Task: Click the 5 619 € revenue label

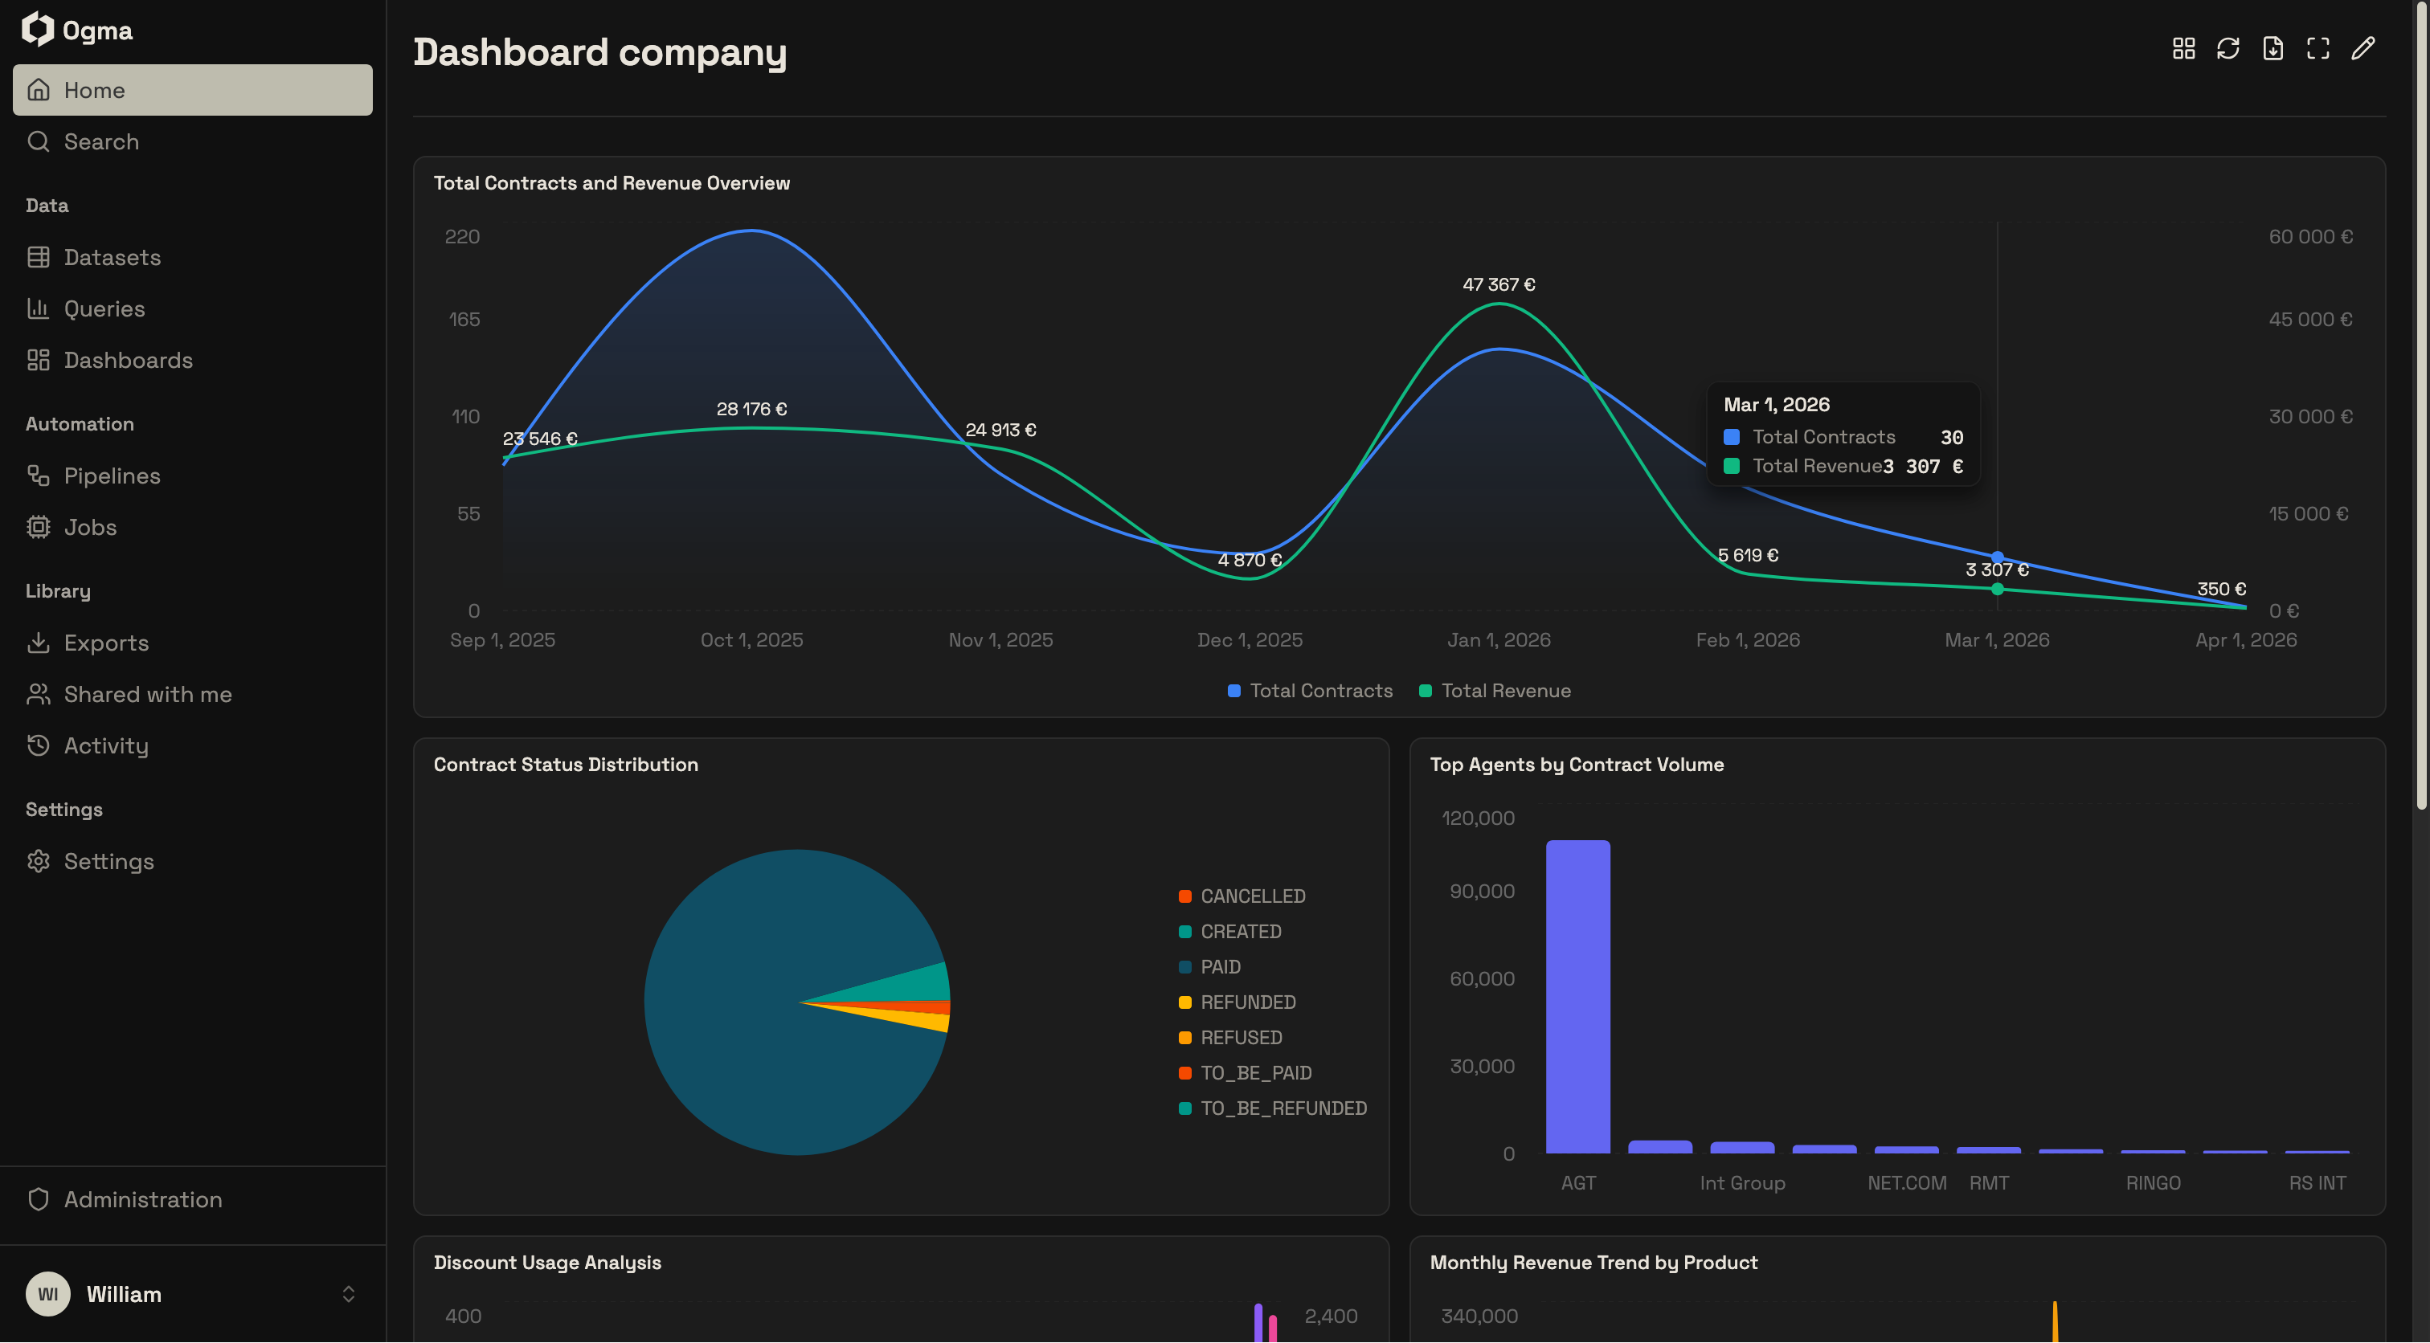Action: [1748, 554]
